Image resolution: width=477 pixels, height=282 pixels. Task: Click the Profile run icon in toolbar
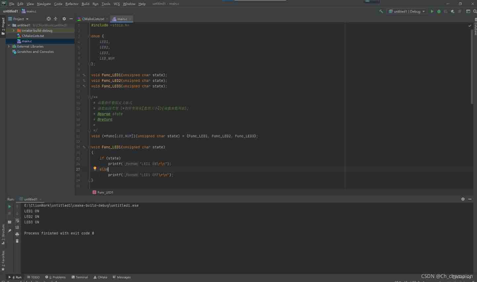(453, 11)
